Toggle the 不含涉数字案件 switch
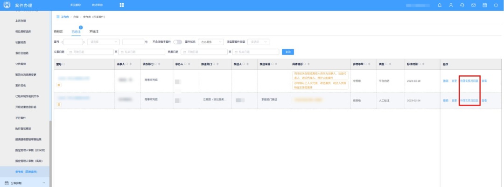The image size is (504, 187). 177,42
